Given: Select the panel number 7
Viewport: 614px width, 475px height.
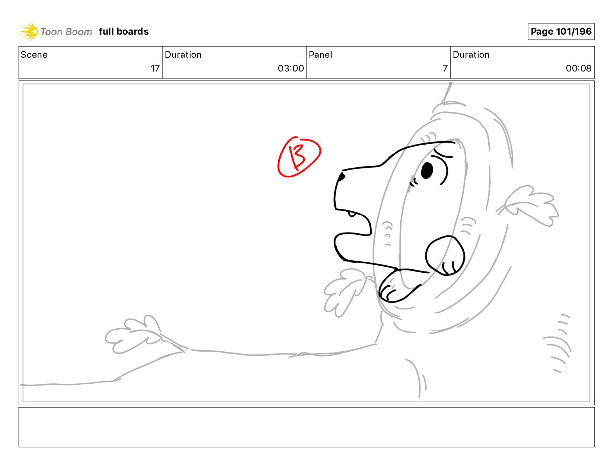Looking at the screenshot, I should click(445, 69).
